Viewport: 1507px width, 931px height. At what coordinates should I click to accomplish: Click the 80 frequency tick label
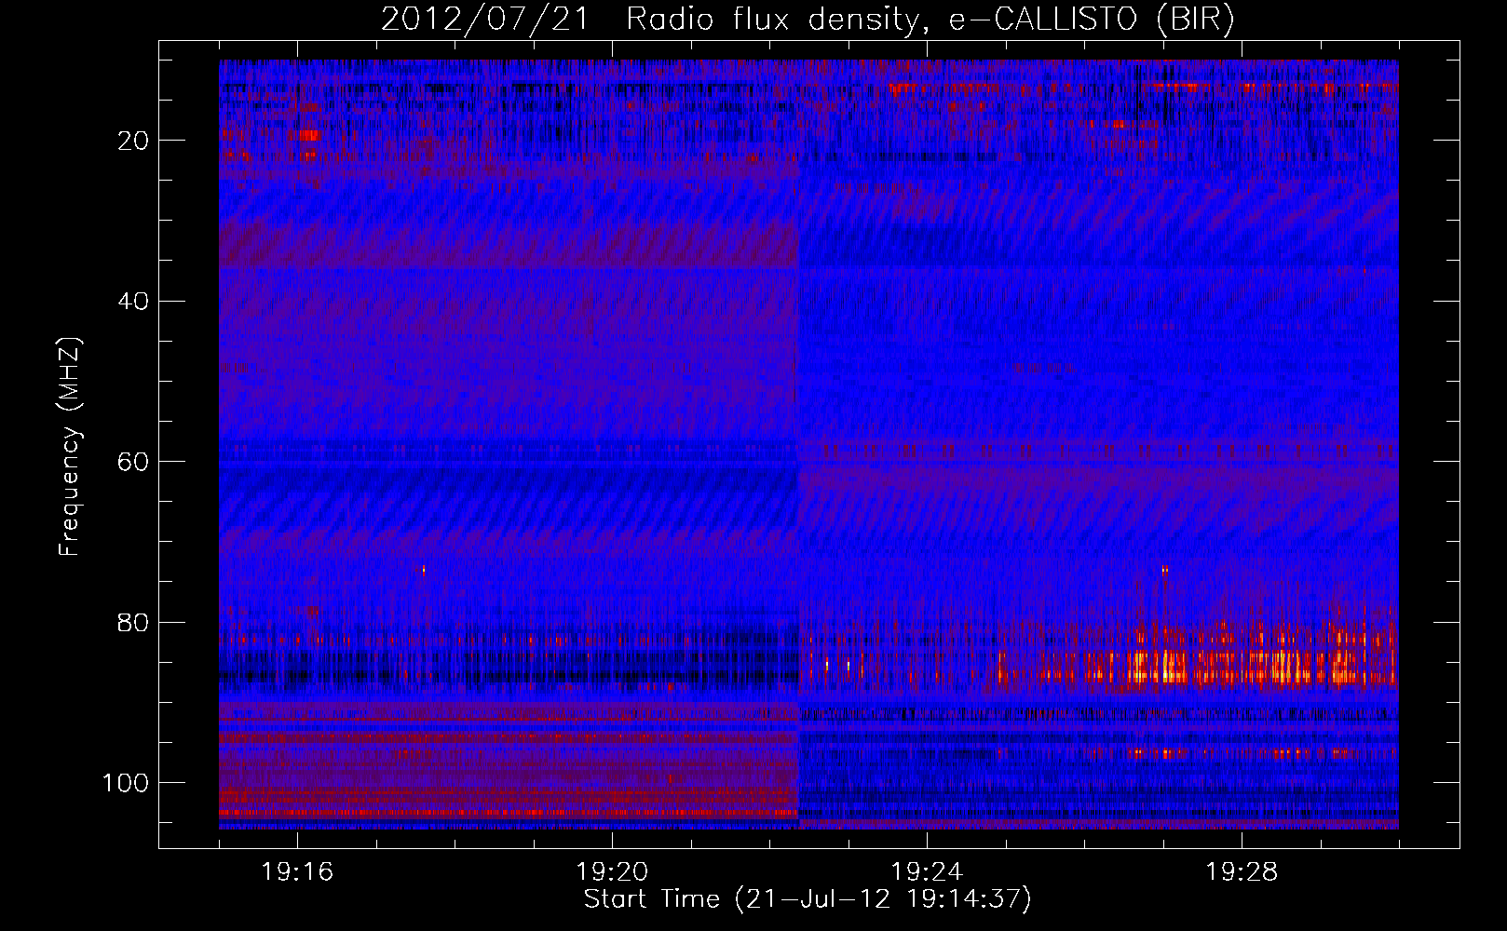(134, 623)
